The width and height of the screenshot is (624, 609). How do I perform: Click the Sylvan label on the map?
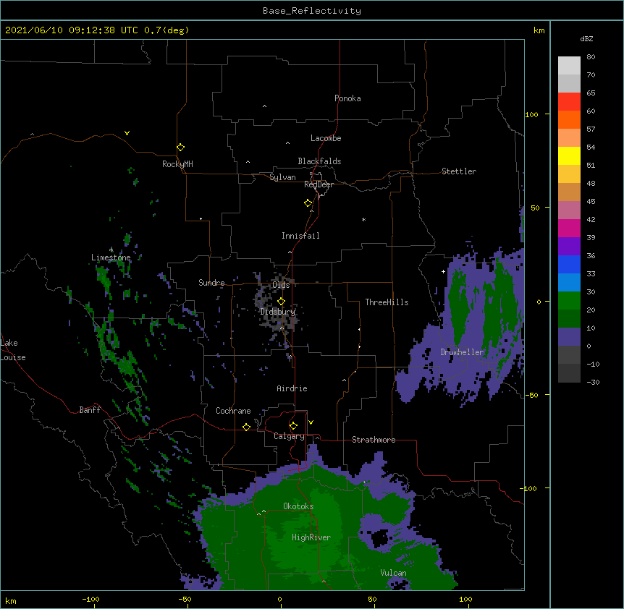[x=282, y=177]
